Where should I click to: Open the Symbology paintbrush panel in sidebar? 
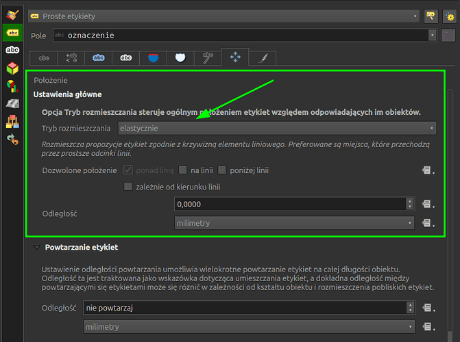point(12,15)
